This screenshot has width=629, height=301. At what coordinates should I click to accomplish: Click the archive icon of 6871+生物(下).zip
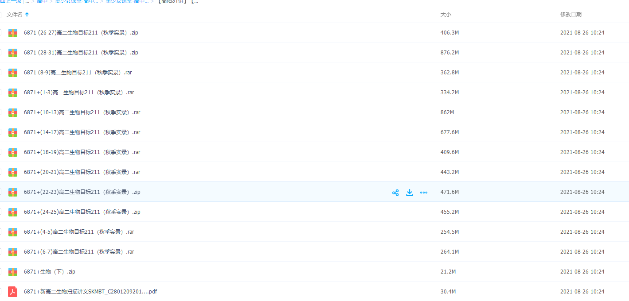[x=13, y=272]
